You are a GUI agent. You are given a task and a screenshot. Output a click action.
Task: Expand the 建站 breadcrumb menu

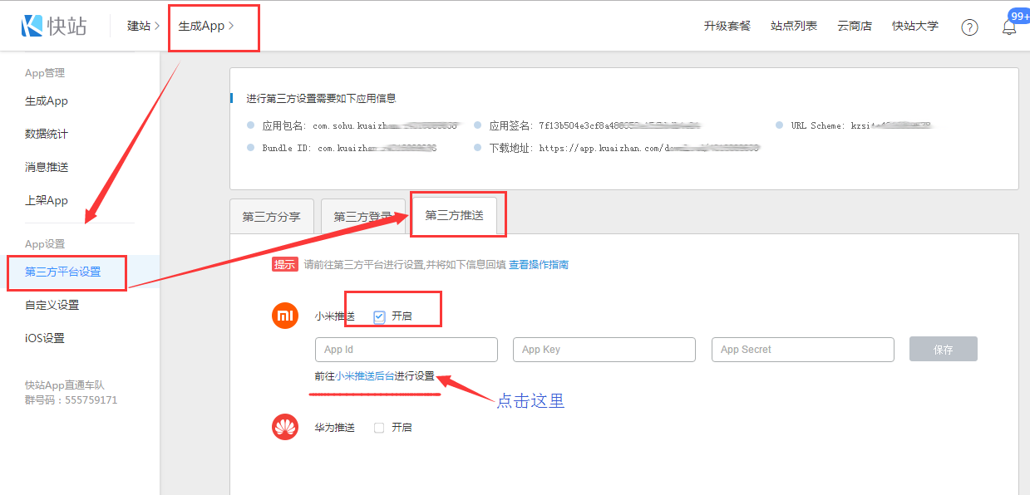pyautogui.click(x=143, y=26)
